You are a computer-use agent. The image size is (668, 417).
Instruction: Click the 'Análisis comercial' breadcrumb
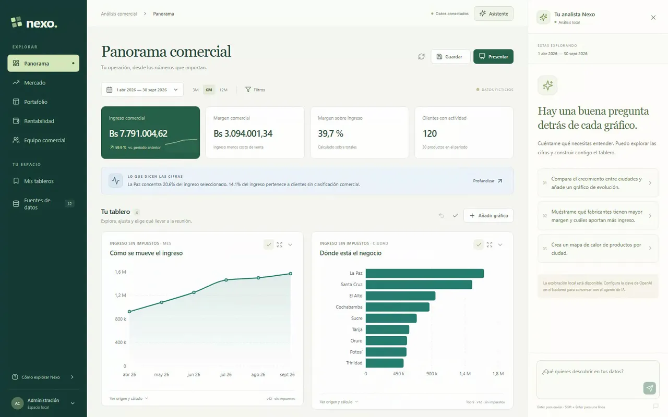tap(119, 14)
